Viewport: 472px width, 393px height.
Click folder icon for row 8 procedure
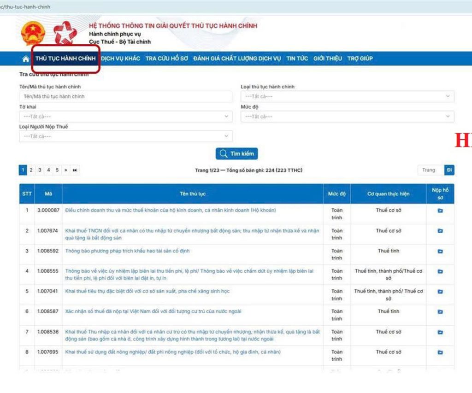pos(440,352)
